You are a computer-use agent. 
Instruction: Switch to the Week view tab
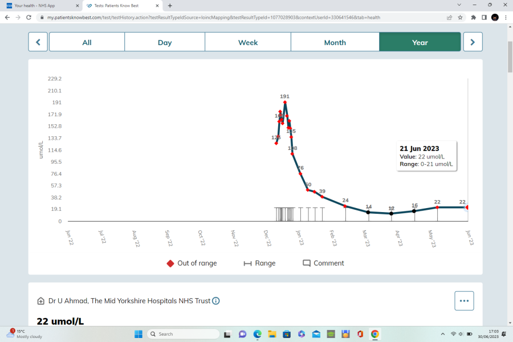tap(248, 42)
